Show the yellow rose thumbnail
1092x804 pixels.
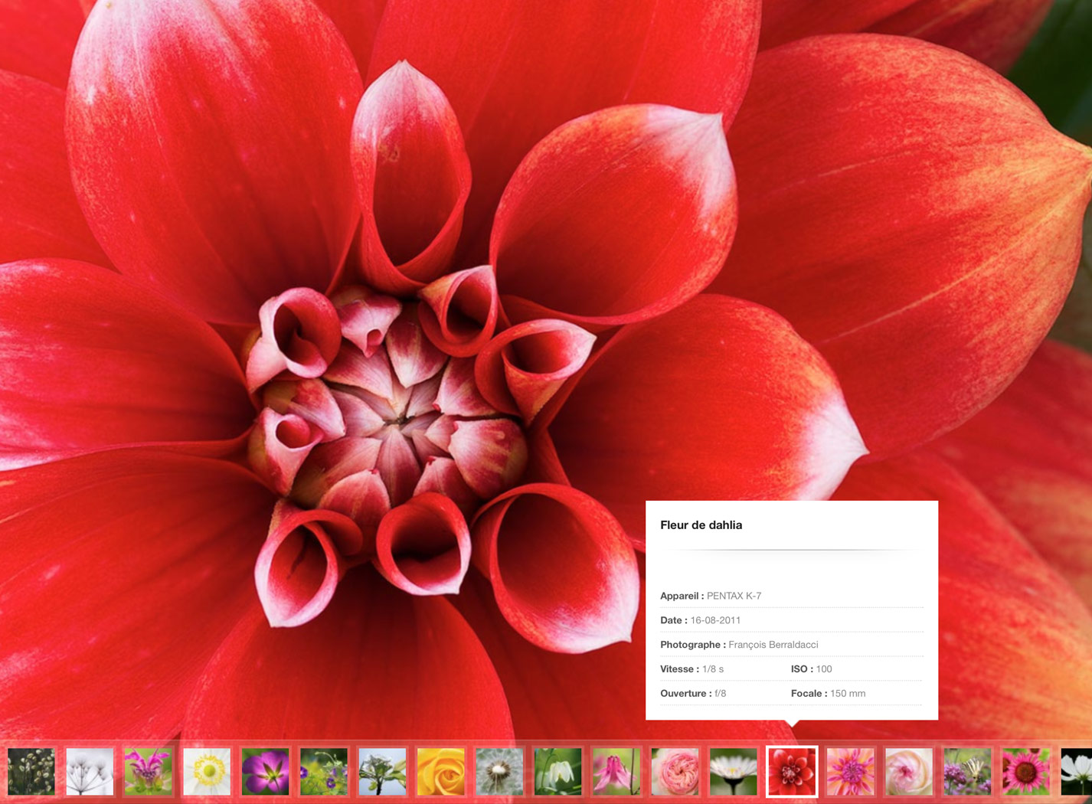pyautogui.click(x=441, y=771)
